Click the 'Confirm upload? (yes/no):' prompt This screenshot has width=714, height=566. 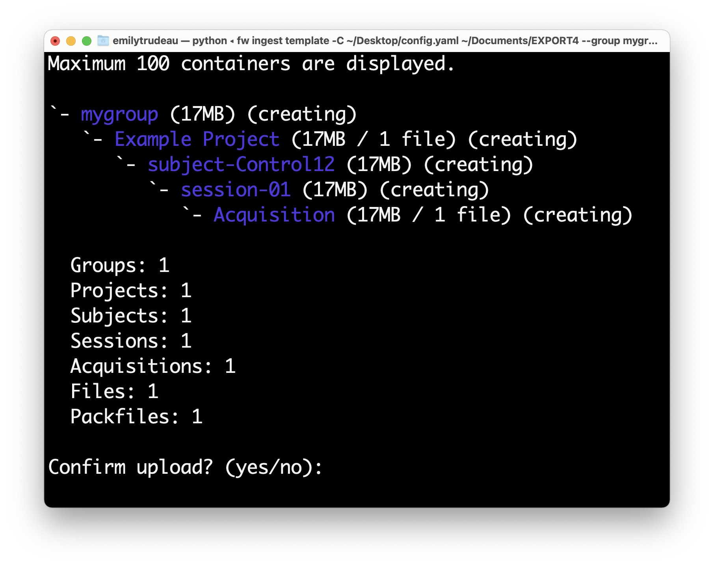coord(185,467)
